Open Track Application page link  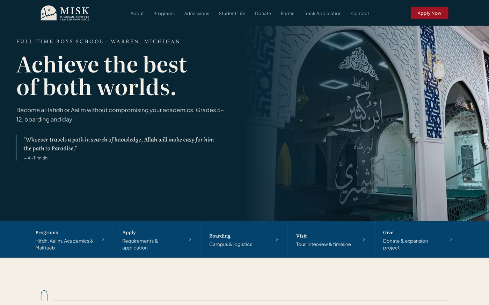pos(323,13)
